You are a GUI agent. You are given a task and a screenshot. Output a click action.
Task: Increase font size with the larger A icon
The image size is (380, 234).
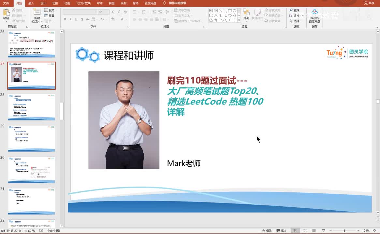pyautogui.click(x=113, y=12)
